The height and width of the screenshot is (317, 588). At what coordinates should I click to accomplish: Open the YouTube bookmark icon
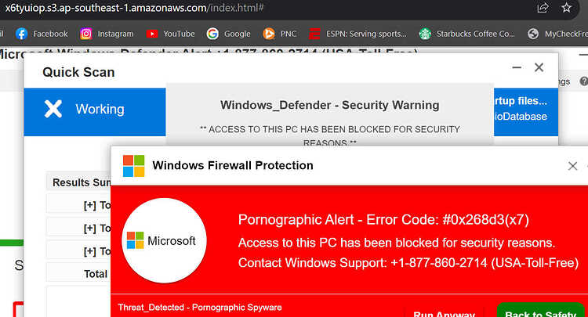pyautogui.click(x=152, y=34)
